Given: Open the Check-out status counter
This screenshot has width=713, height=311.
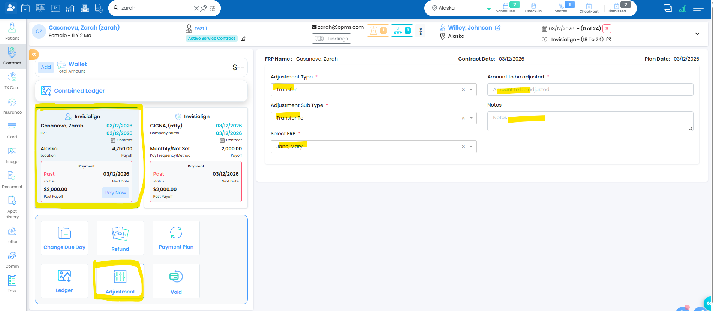Looking at the screenshot, I should (589, 8).
